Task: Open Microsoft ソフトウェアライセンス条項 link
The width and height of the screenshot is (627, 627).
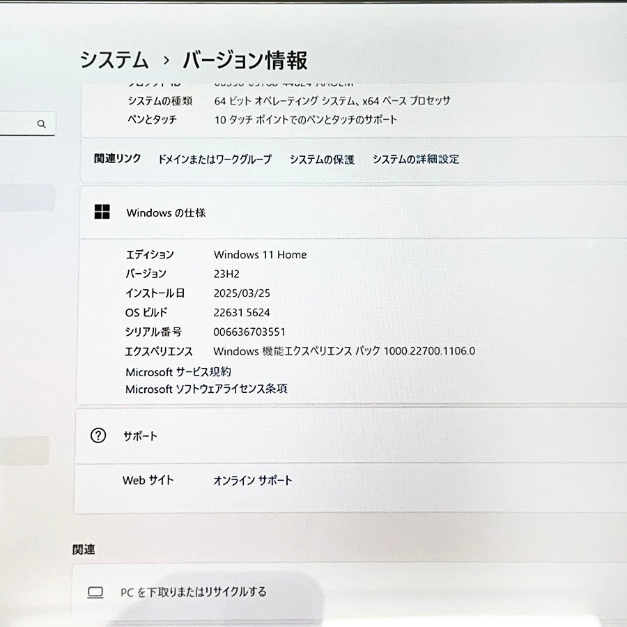Action: [x=206, y=389]
